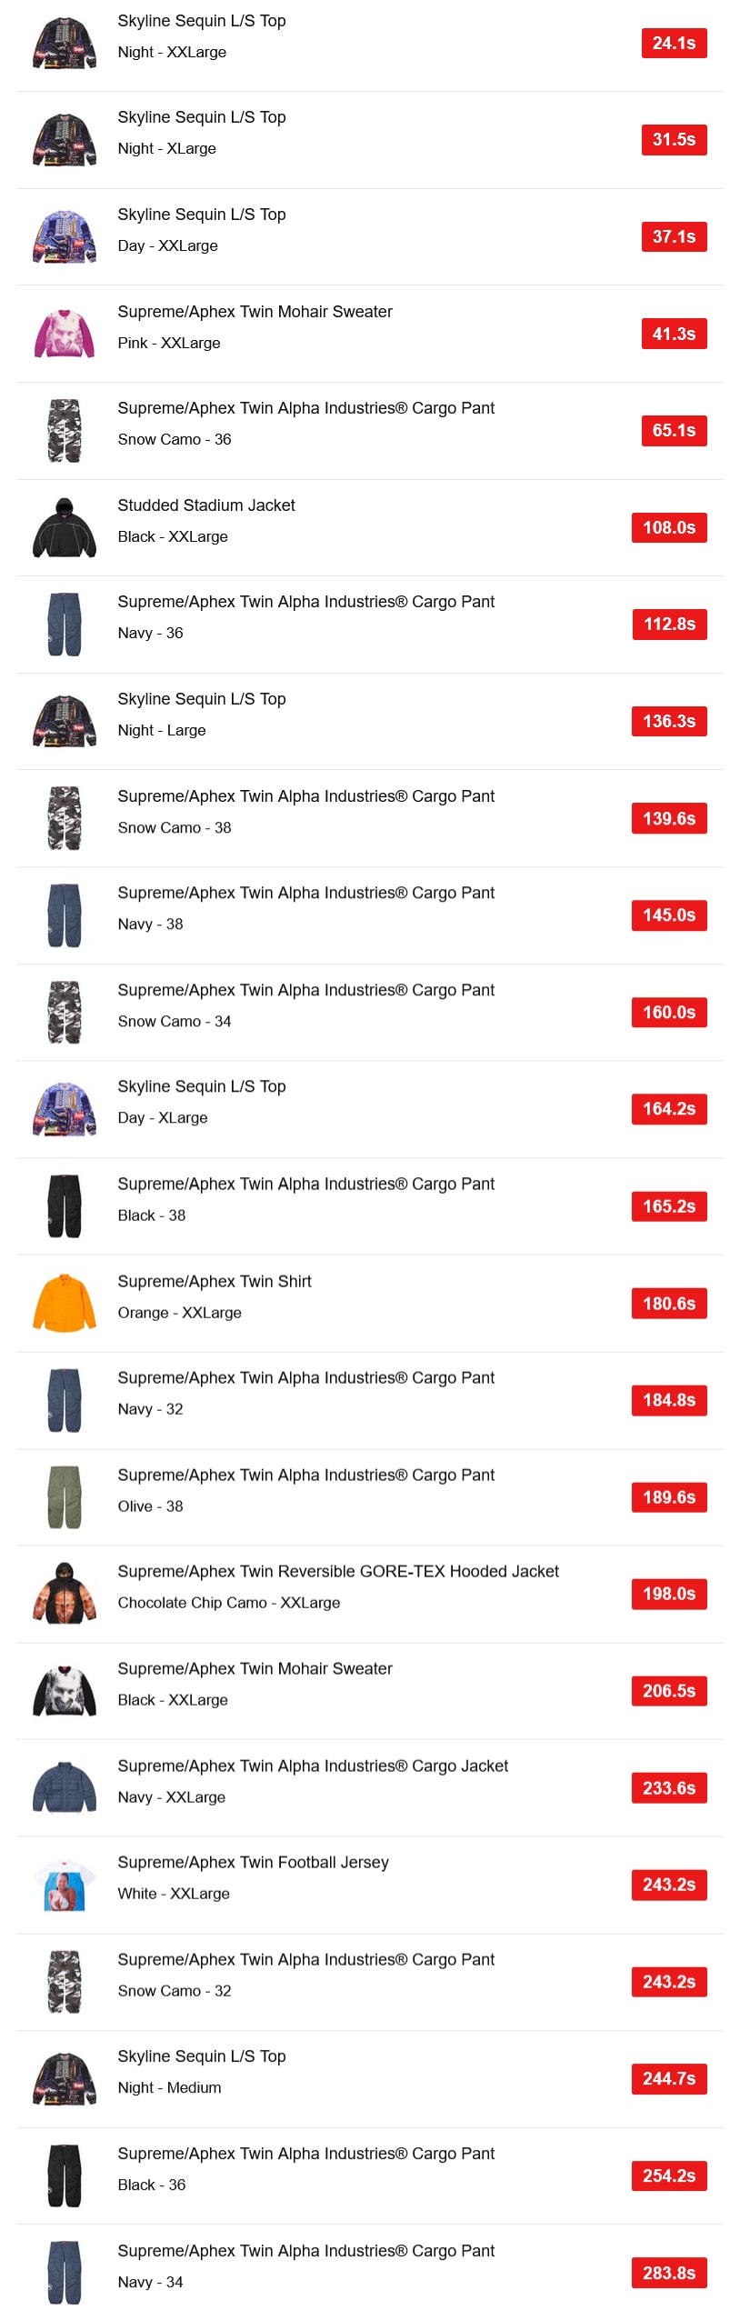740x2320 pixels.
Task: Click the orange Aphex Twin Shirt image
Action: pyautogui.click(x=65, y=1303)
